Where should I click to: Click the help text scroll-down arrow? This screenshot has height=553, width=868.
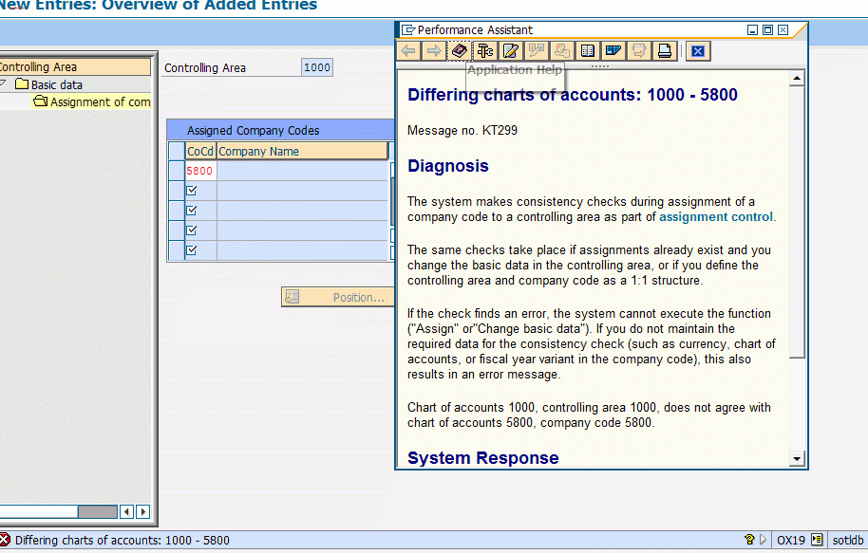tap(797, 458)
